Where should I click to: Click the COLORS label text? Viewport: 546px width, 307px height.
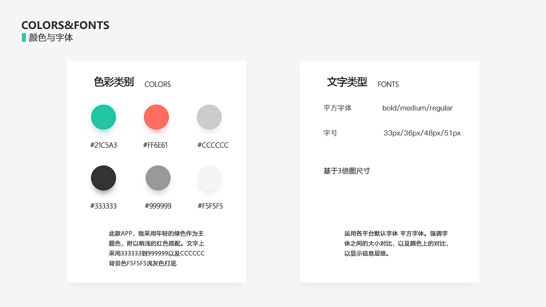(x=157, y=84)
